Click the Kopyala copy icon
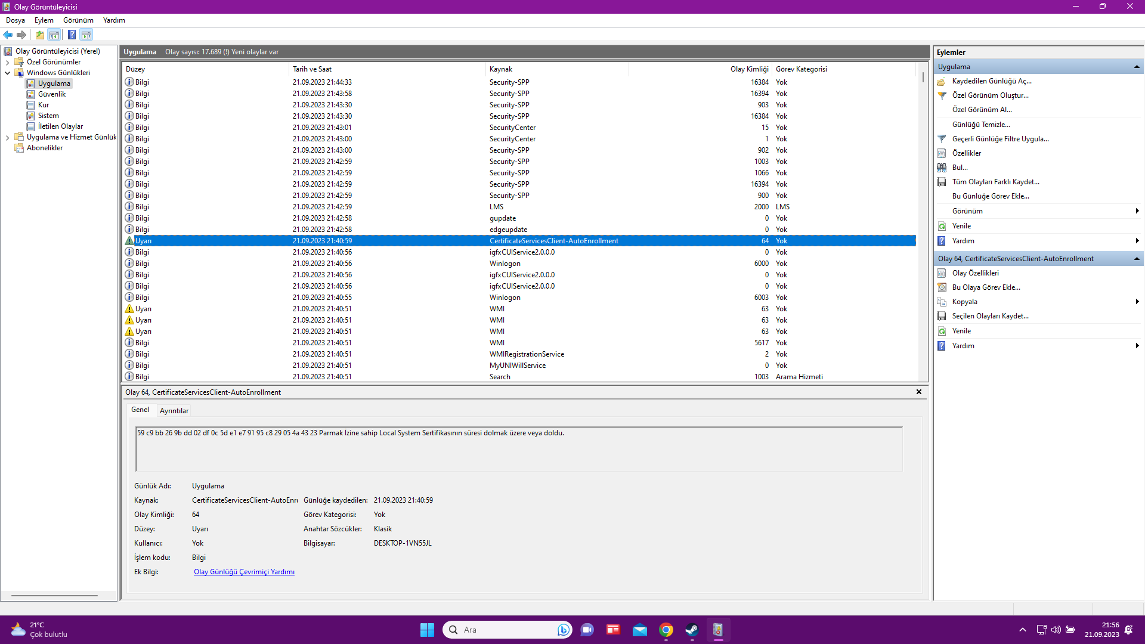This screenshot has height=644, width=1145. coord(942,302)
